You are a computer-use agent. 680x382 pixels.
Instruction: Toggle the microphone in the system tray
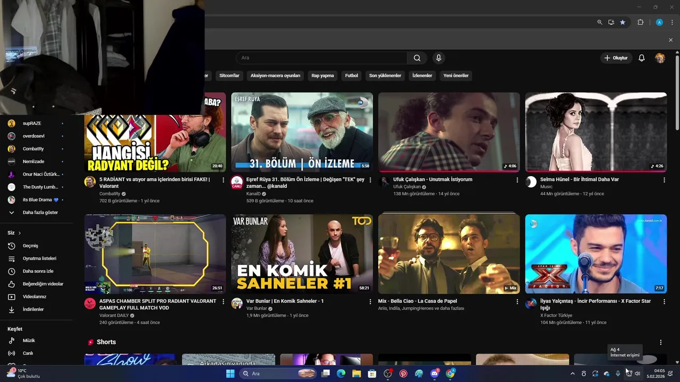coord(618,374)
